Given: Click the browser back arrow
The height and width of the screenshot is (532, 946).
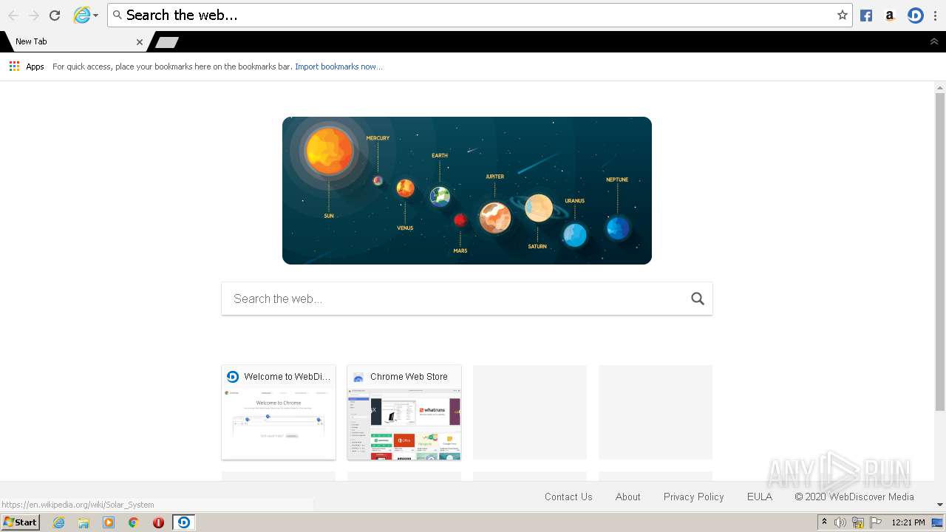Looking at the screenshot, I should (x=13, y=15).
